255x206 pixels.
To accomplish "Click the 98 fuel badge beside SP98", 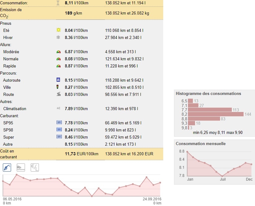I will pos(59,130).
